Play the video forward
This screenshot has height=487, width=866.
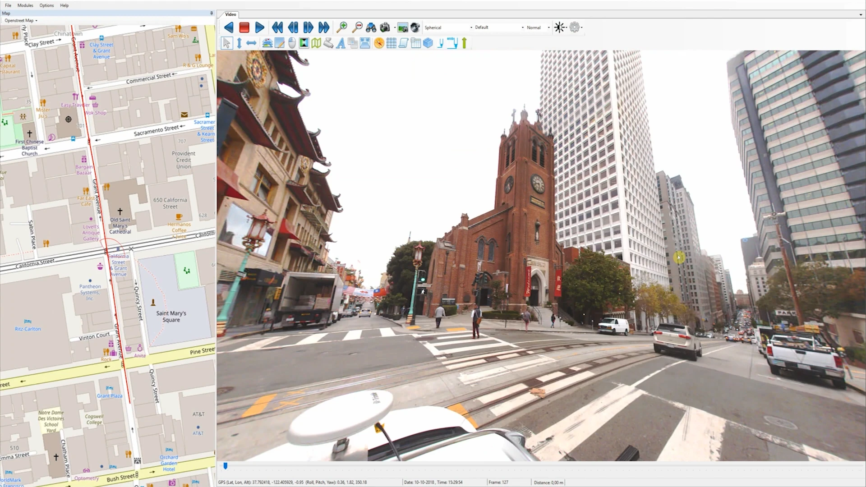click(x=260, y=28)
